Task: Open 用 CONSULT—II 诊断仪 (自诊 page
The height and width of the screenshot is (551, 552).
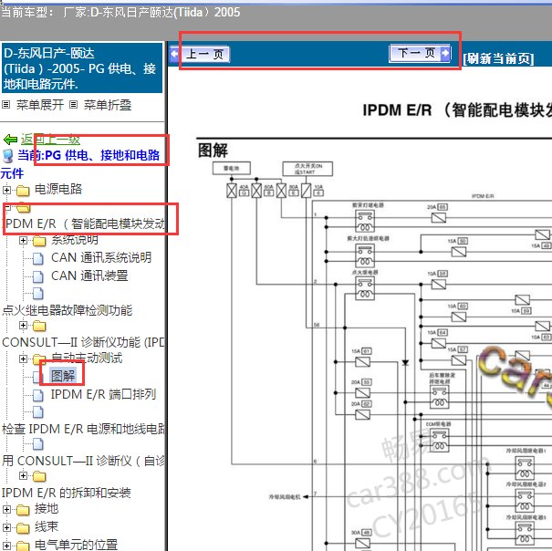Action: click(x=83, y=461)
